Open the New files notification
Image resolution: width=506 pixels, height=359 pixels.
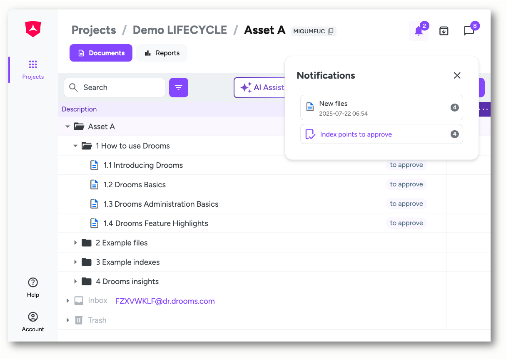pos(381,108)
